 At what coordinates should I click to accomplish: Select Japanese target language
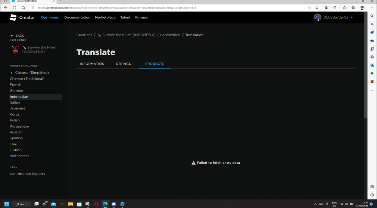(x=18, y=108)
